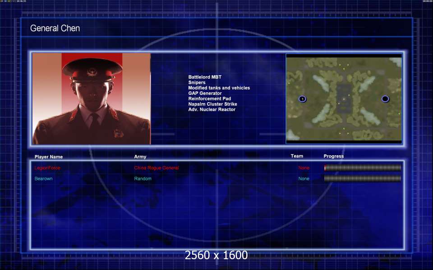Click Bearown's army value 'Random'
The width and height of the screenshot is (433, 270).
coord(143,179)
